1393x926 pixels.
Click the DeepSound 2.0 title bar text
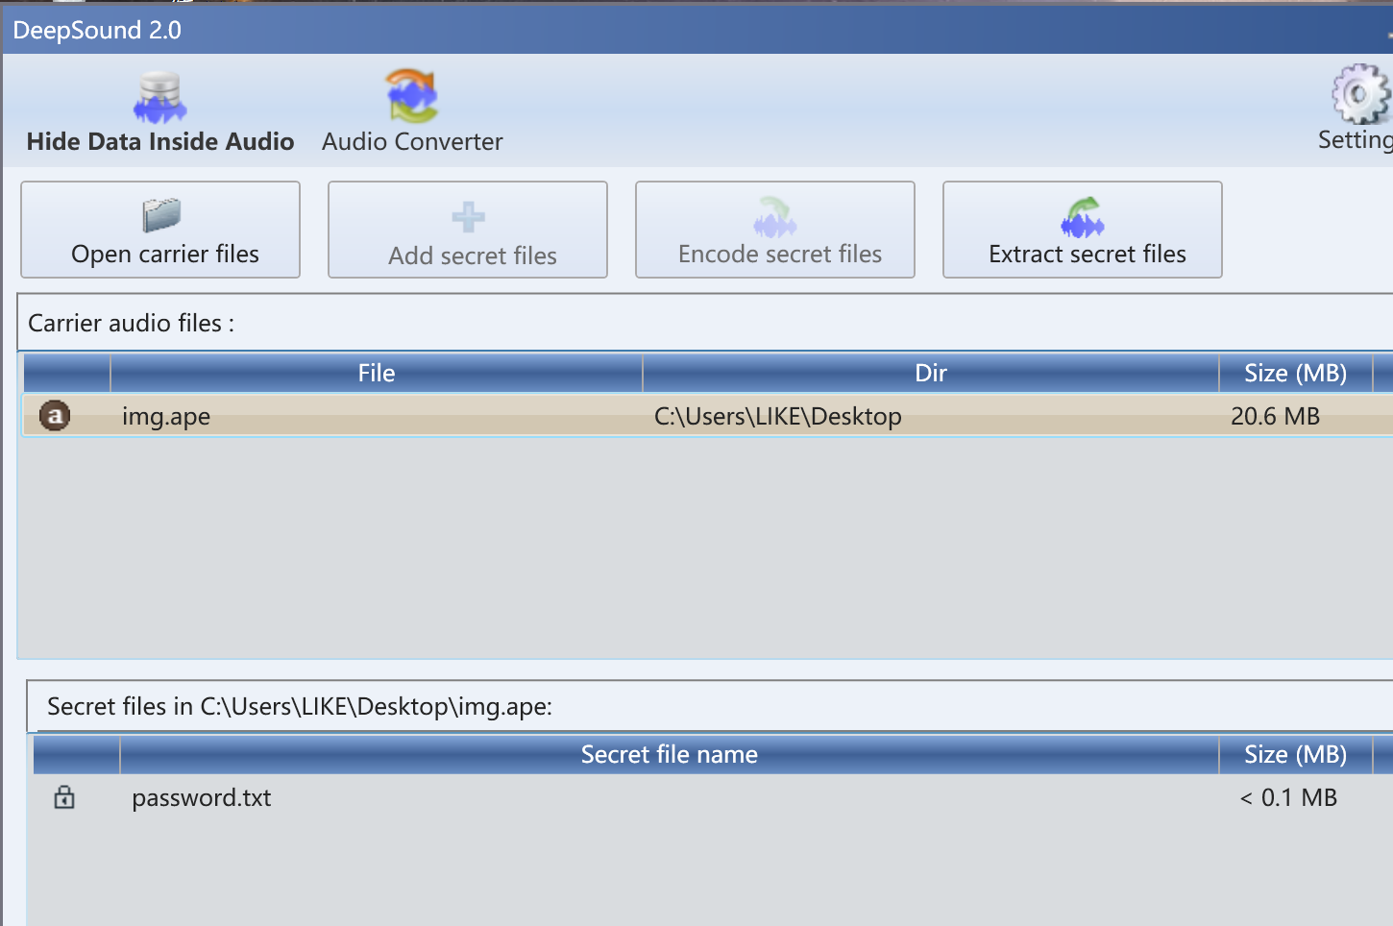[97, 31]
